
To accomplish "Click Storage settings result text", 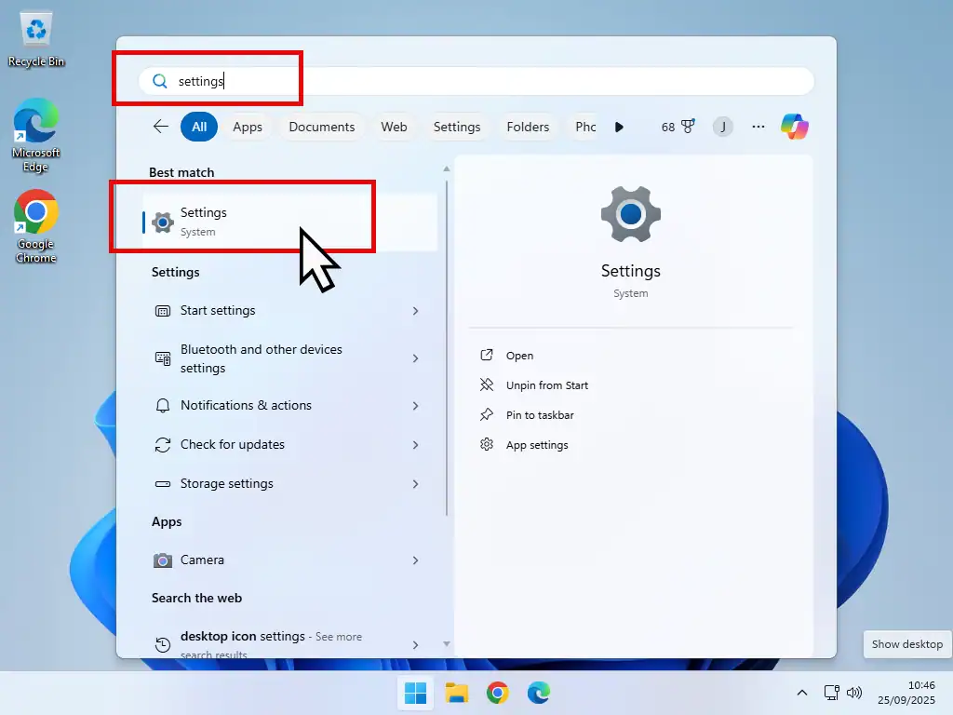I will point(227,483).
